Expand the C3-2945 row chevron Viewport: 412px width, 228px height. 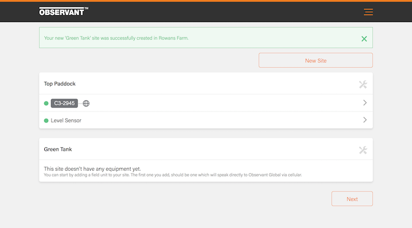364,103
